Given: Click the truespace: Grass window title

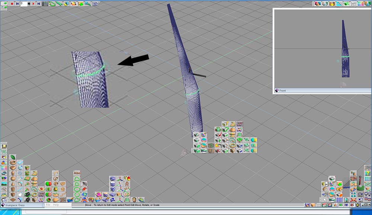Looking at the screenshot, I should pos(15,205).
